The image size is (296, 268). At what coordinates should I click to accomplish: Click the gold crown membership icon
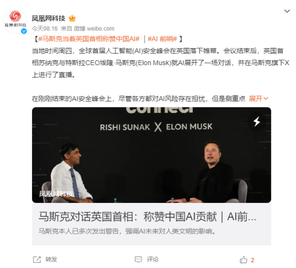click(x=73, y=18)
